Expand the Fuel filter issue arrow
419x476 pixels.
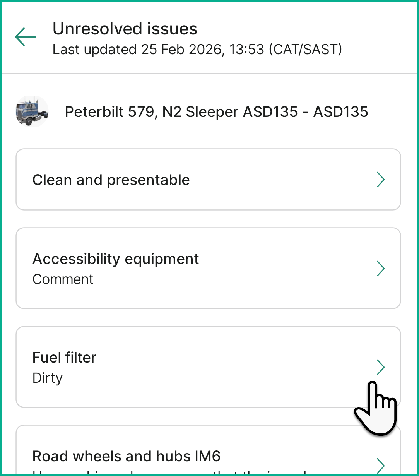381,367
